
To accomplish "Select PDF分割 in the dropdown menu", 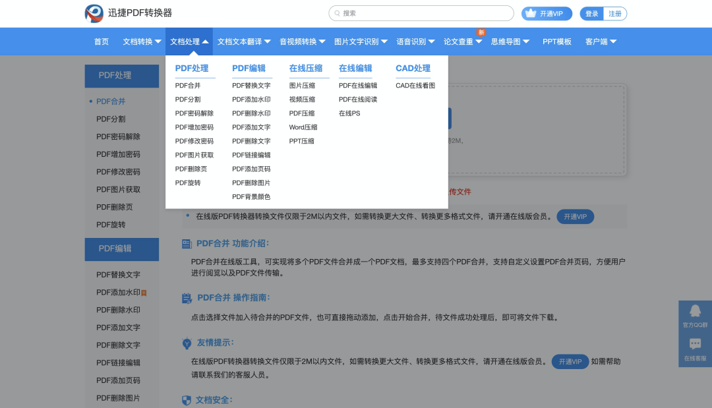I will pyautogui.click(x=188, y=100).
